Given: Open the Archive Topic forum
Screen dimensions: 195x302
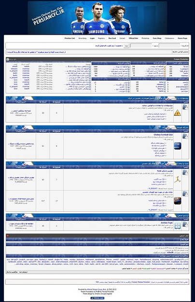Looking at the screenshot, I should pos(167,223).
